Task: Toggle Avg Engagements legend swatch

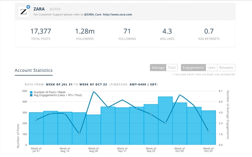Action: 31,95
